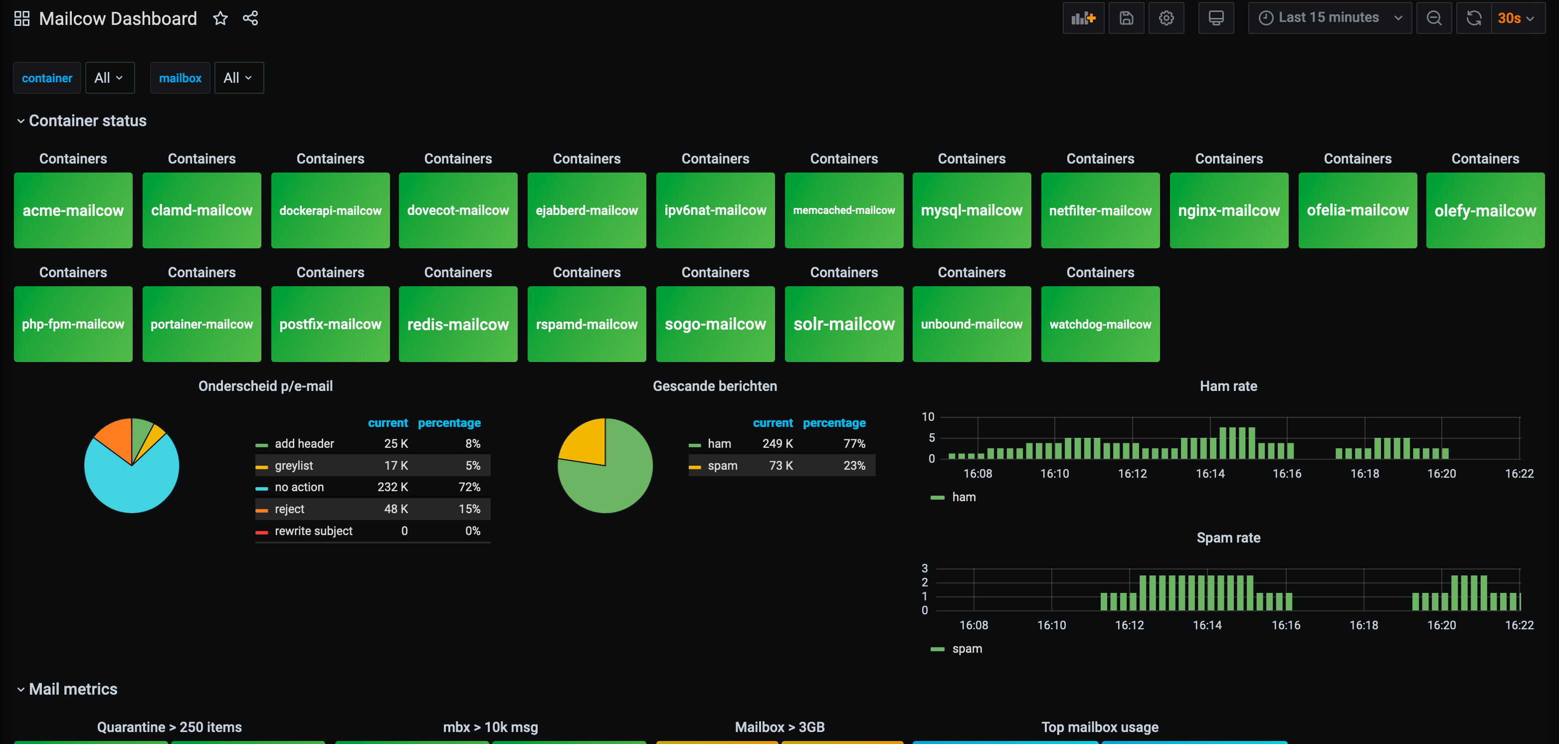The height and width of the screenshot is (744, 1559).
Task: Open the Ham rate panel title
Action: (x=1228, y=386)
